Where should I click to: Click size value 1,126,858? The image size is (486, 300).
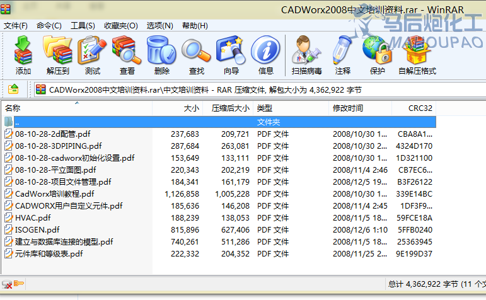coord(182,194)
